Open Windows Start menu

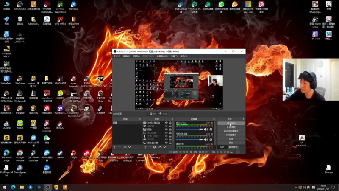[4, 187]
